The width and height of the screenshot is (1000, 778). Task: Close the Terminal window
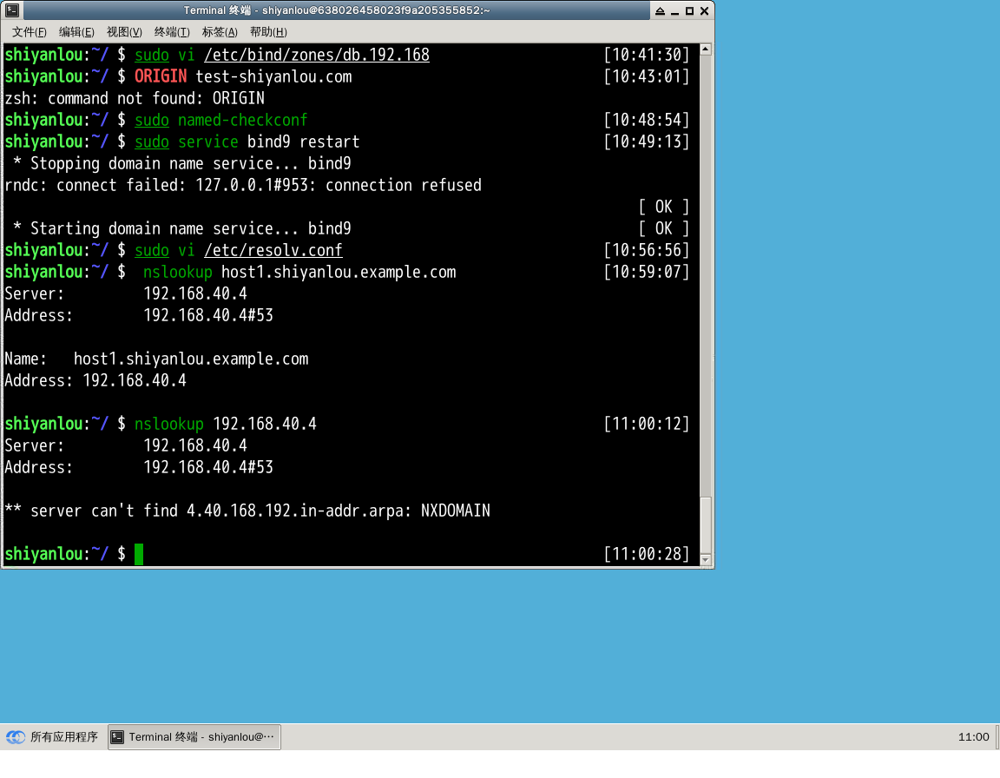704,10
